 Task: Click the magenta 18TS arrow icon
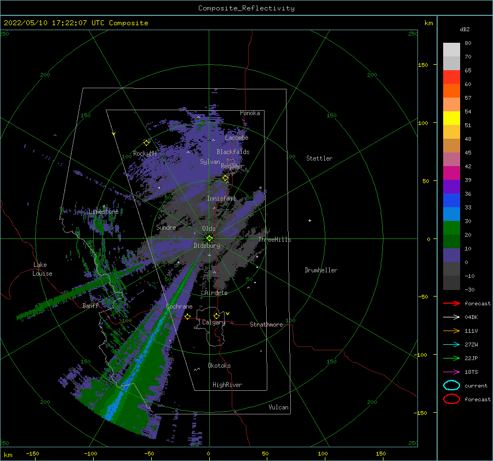tap(451, 372)
